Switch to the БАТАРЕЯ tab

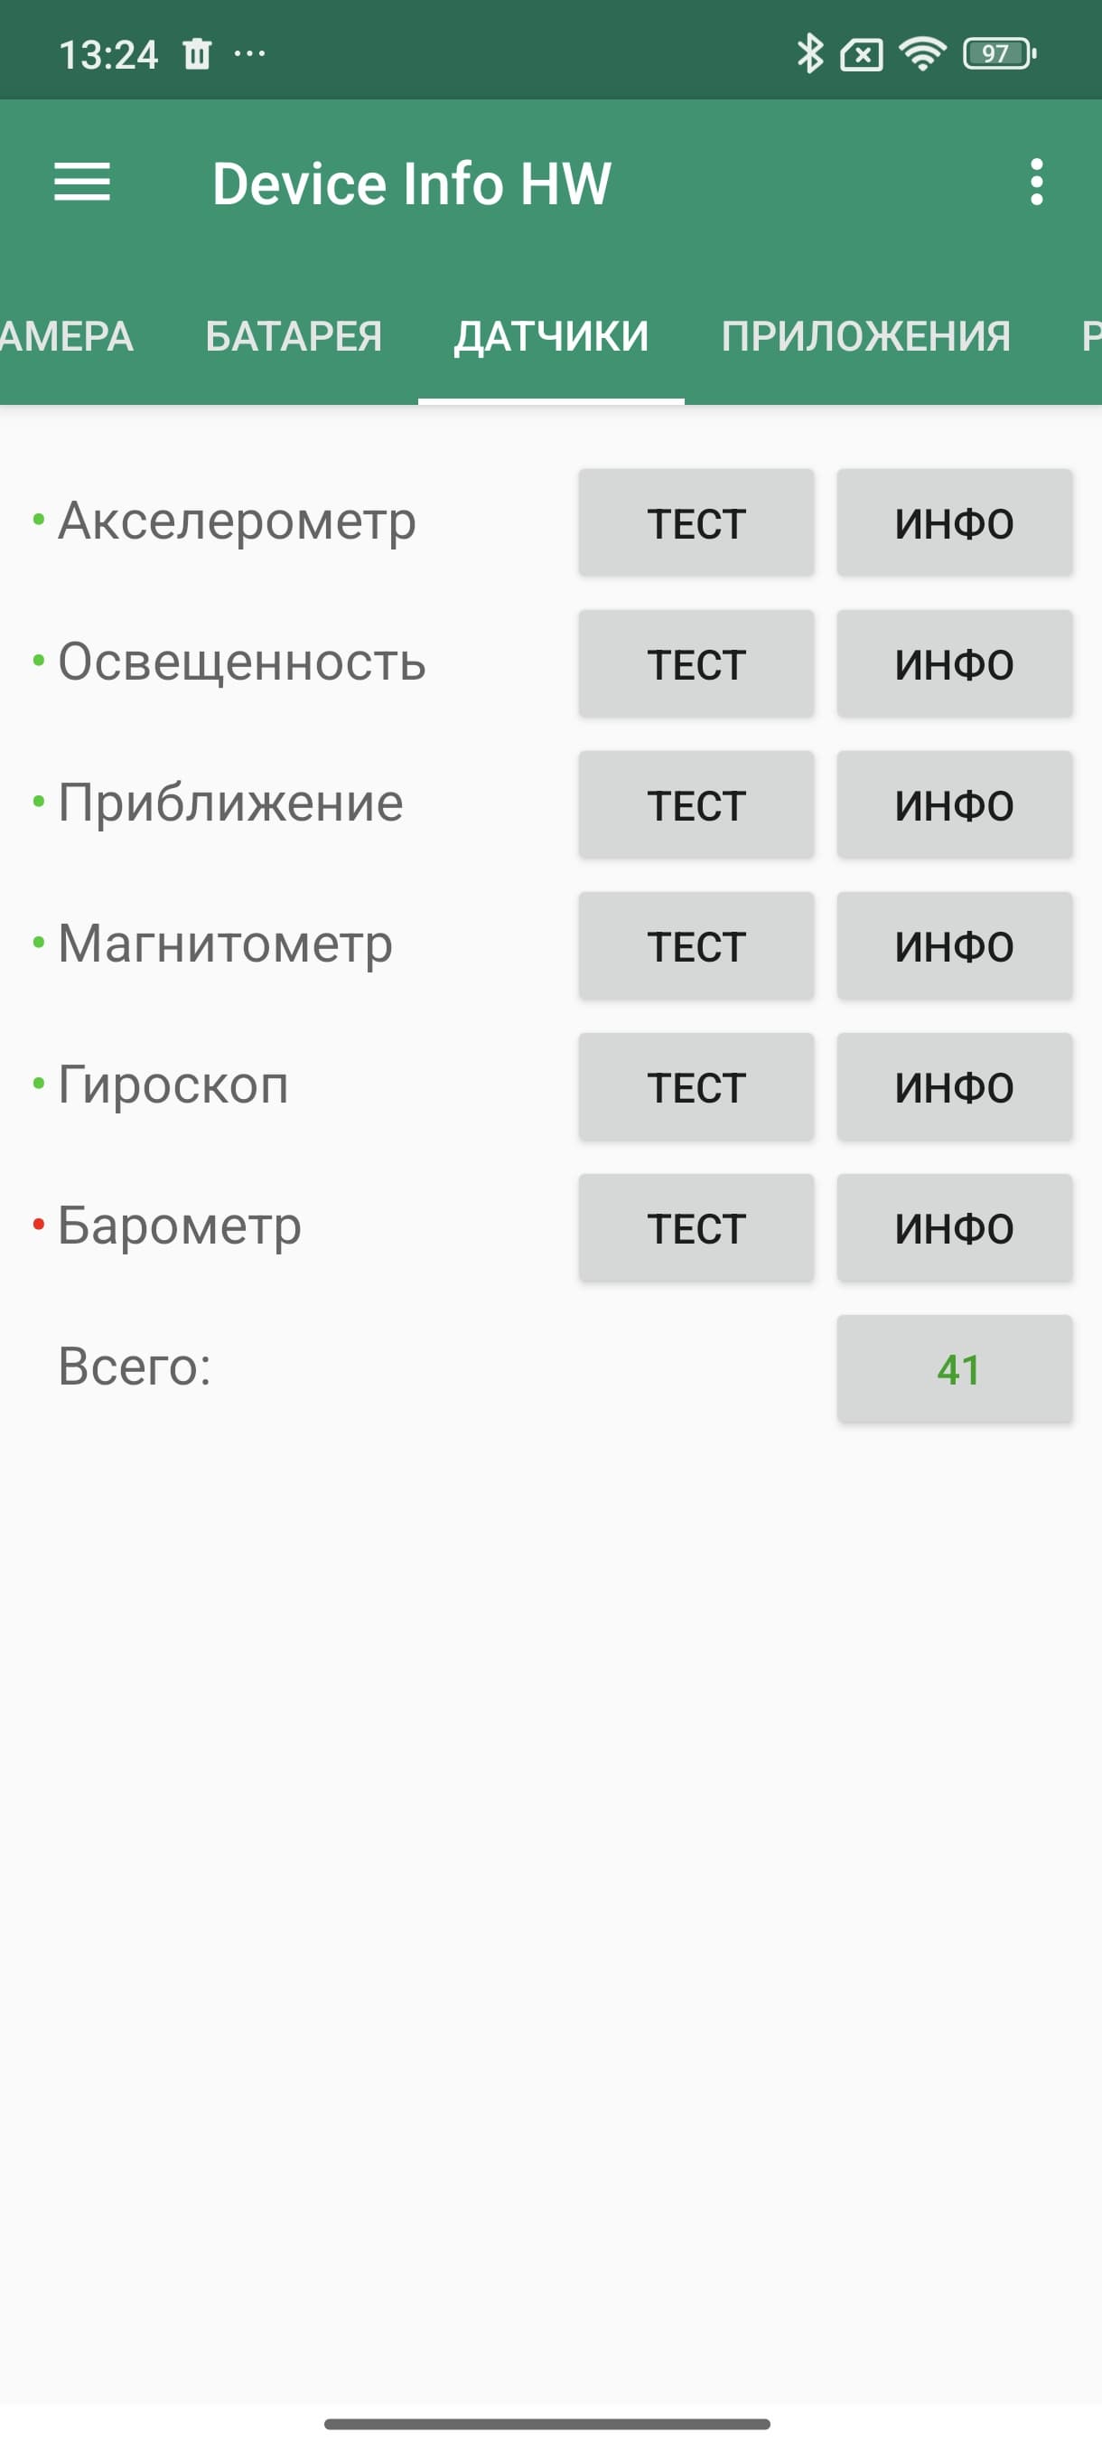tap(294, 336)
